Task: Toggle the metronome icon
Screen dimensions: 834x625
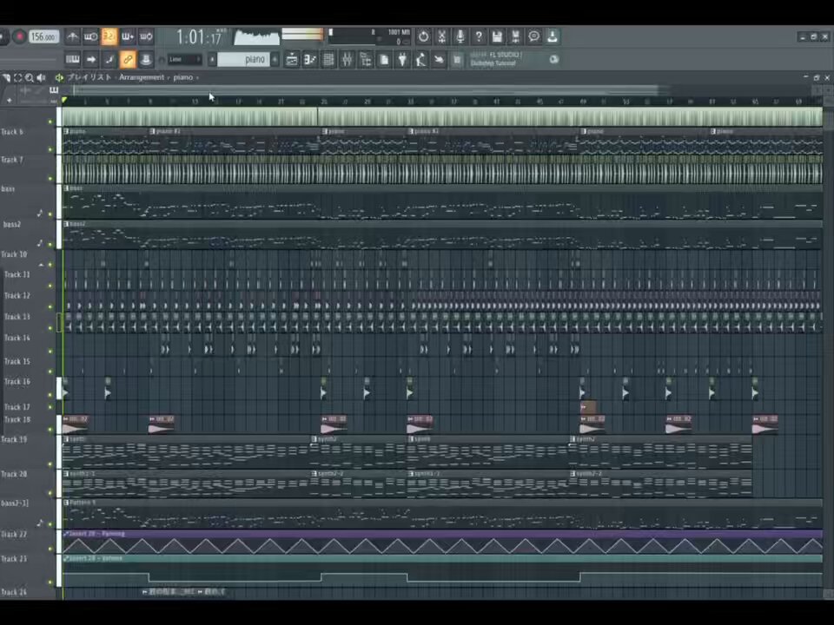Action: point(72,36)
